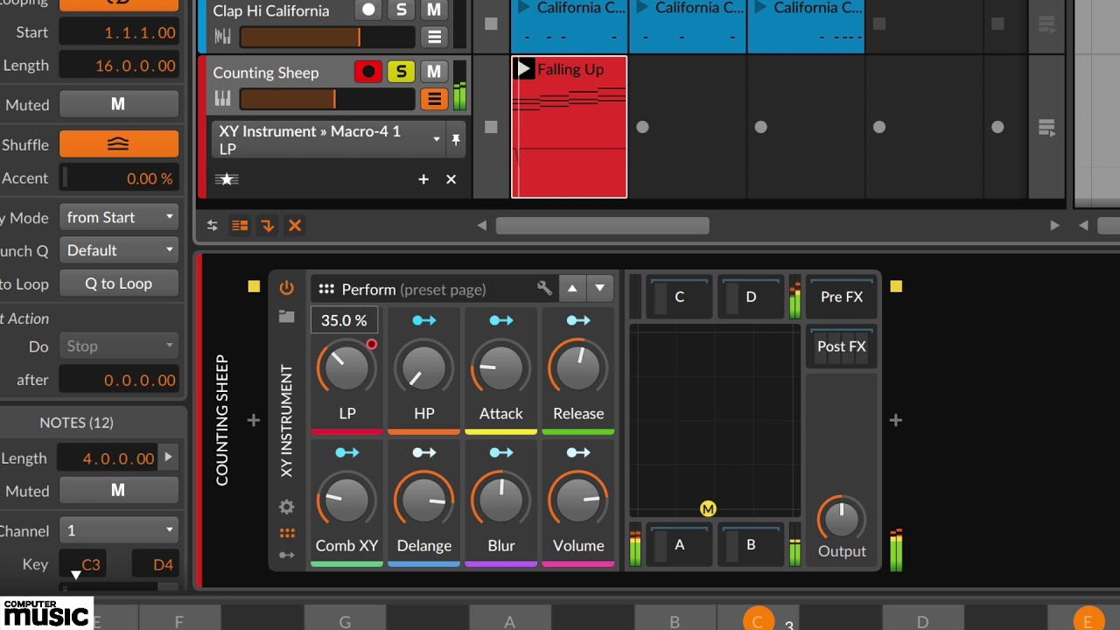
Task: Click the modulation arrow above Delange knob
Action: tap(423, 452)
